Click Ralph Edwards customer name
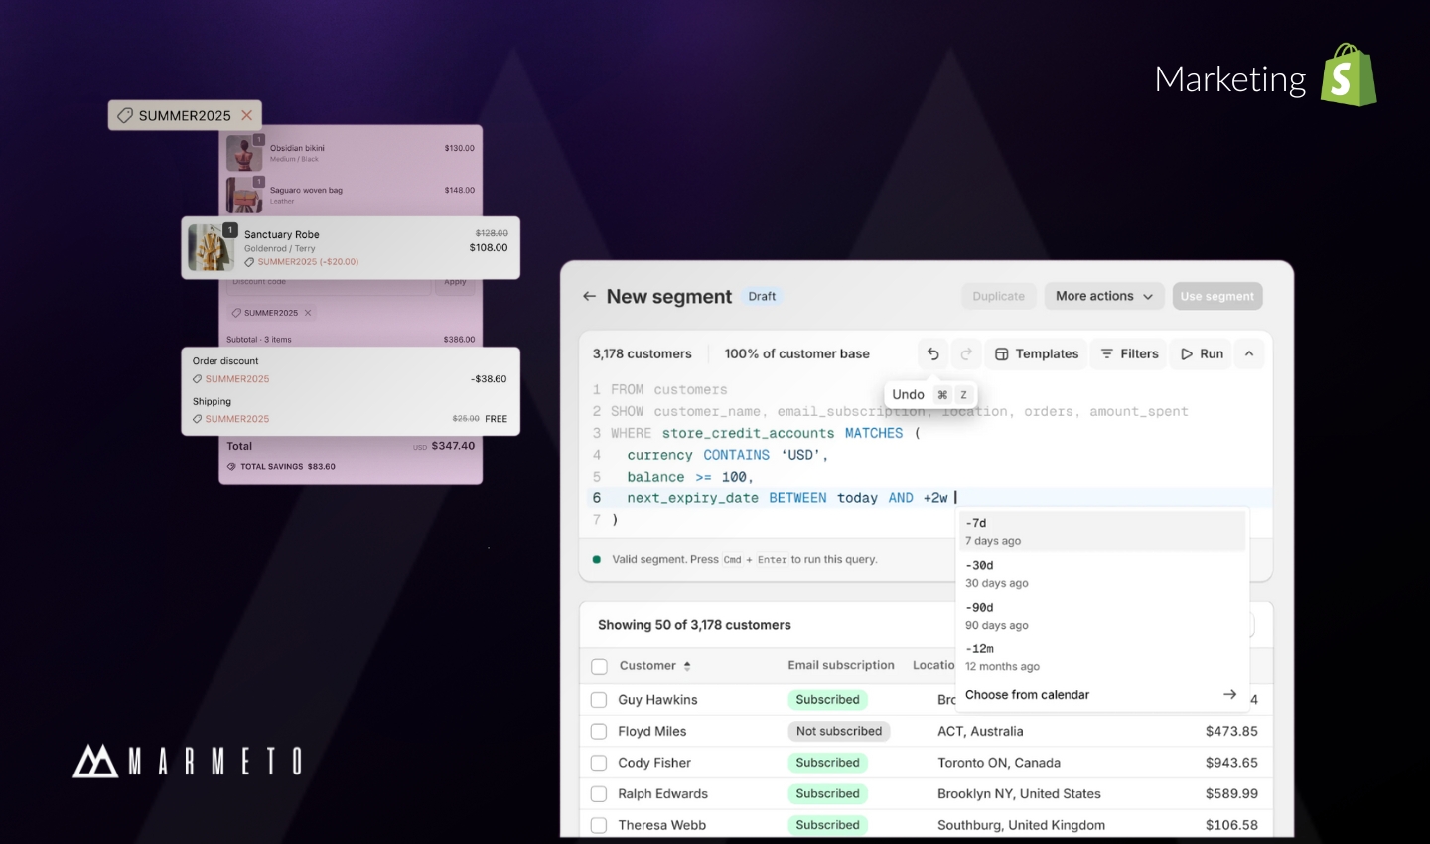This screenshot has height=844, width=1430. click(662, 793)
